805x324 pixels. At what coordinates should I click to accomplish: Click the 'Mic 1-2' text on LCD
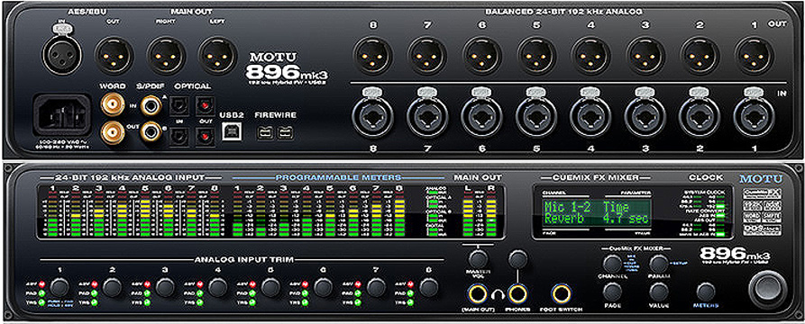click(568, 207)
